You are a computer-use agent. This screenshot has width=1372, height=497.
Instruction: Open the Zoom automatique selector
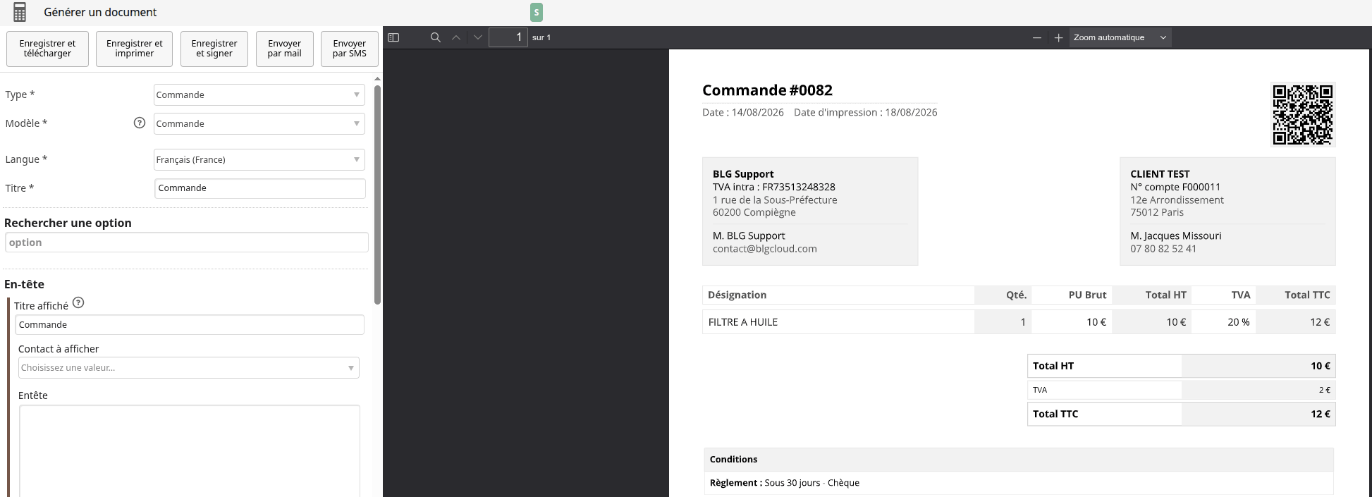coord(1120,37)
